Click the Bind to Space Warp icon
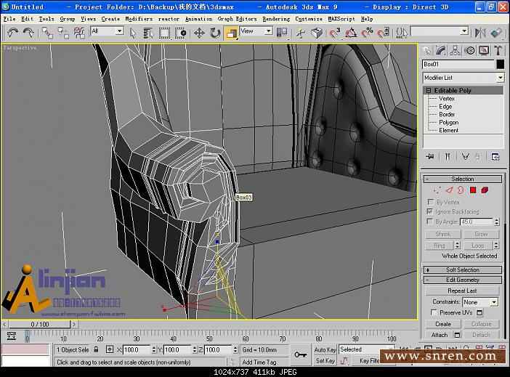The width and height of the screenshot is (510, 377). [79, 33]
